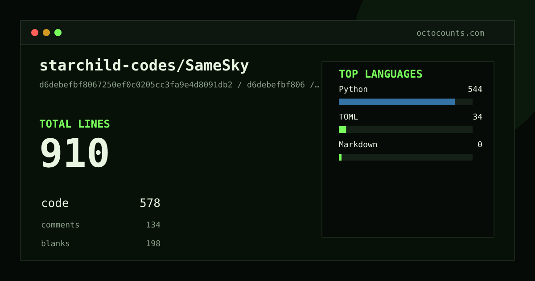535x281 pixels.
Task: Click the yellow window dot
Action: (x=46, y=33)
